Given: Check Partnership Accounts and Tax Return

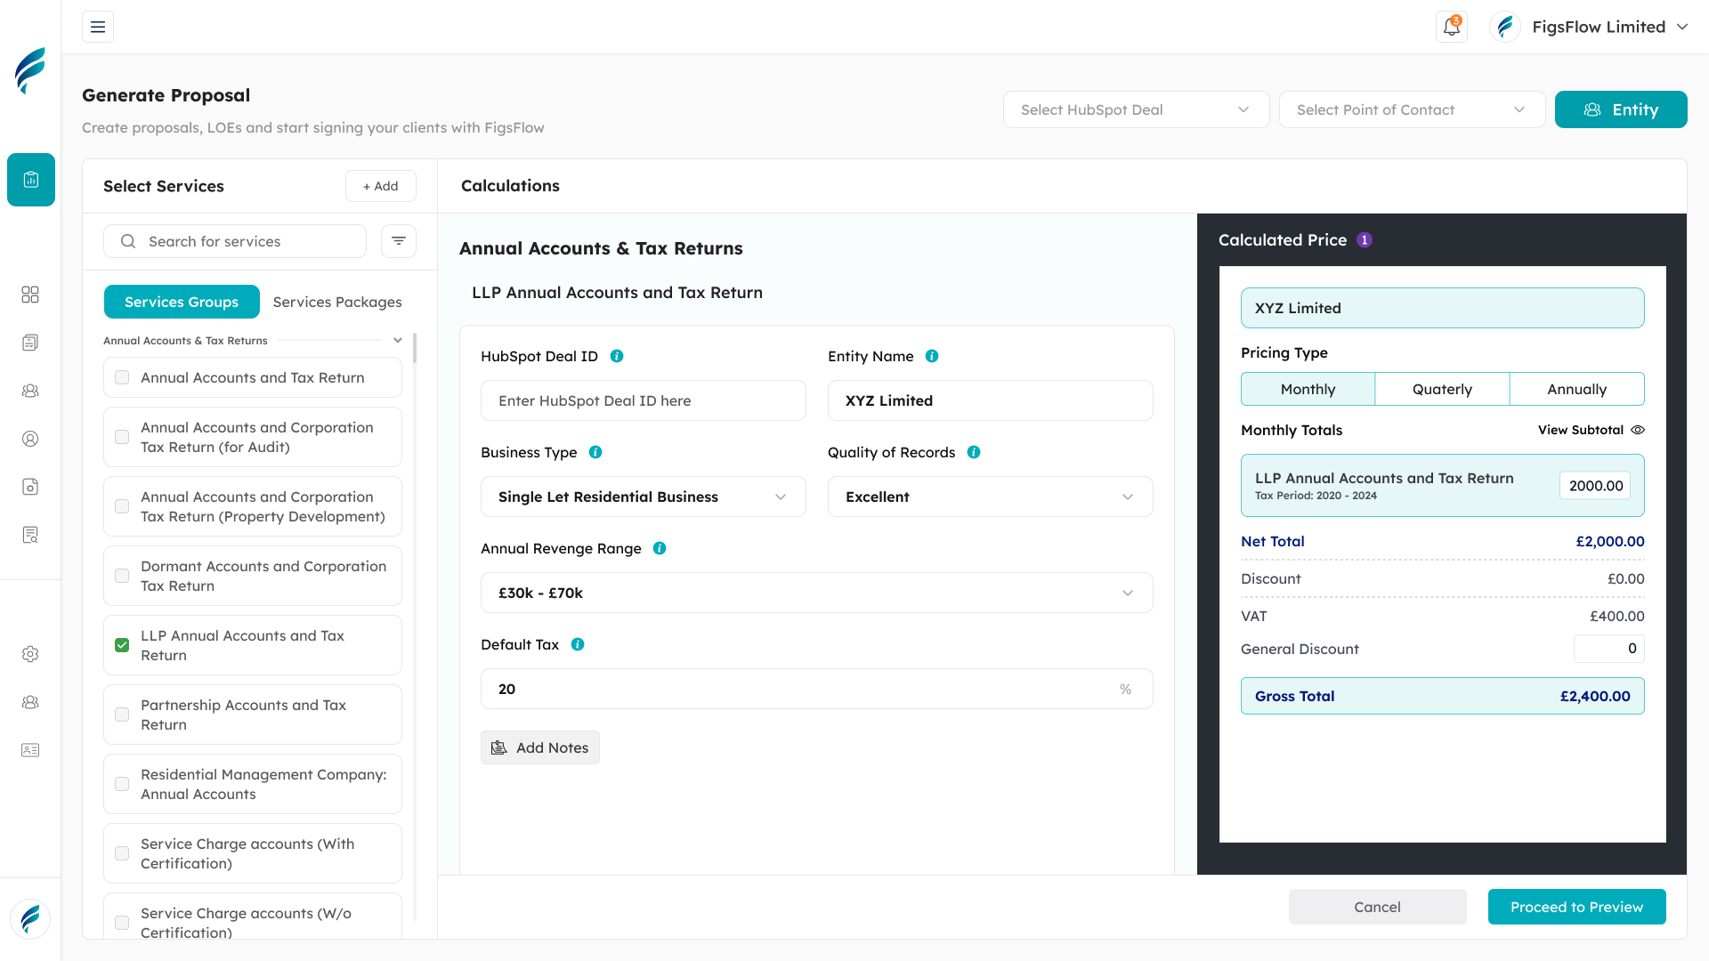Looking at the screenshot, I should click(x=122, y=715).
